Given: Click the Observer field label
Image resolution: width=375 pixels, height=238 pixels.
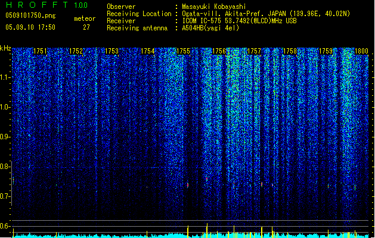Looking at the screenshot, I should (x=121, y=7).
